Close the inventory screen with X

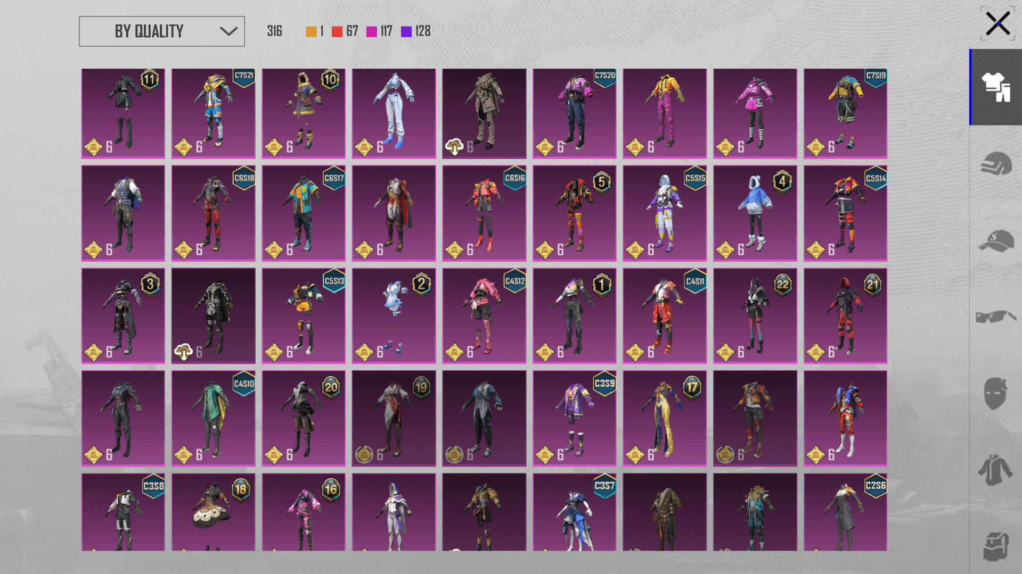click(x=997, y=24)
